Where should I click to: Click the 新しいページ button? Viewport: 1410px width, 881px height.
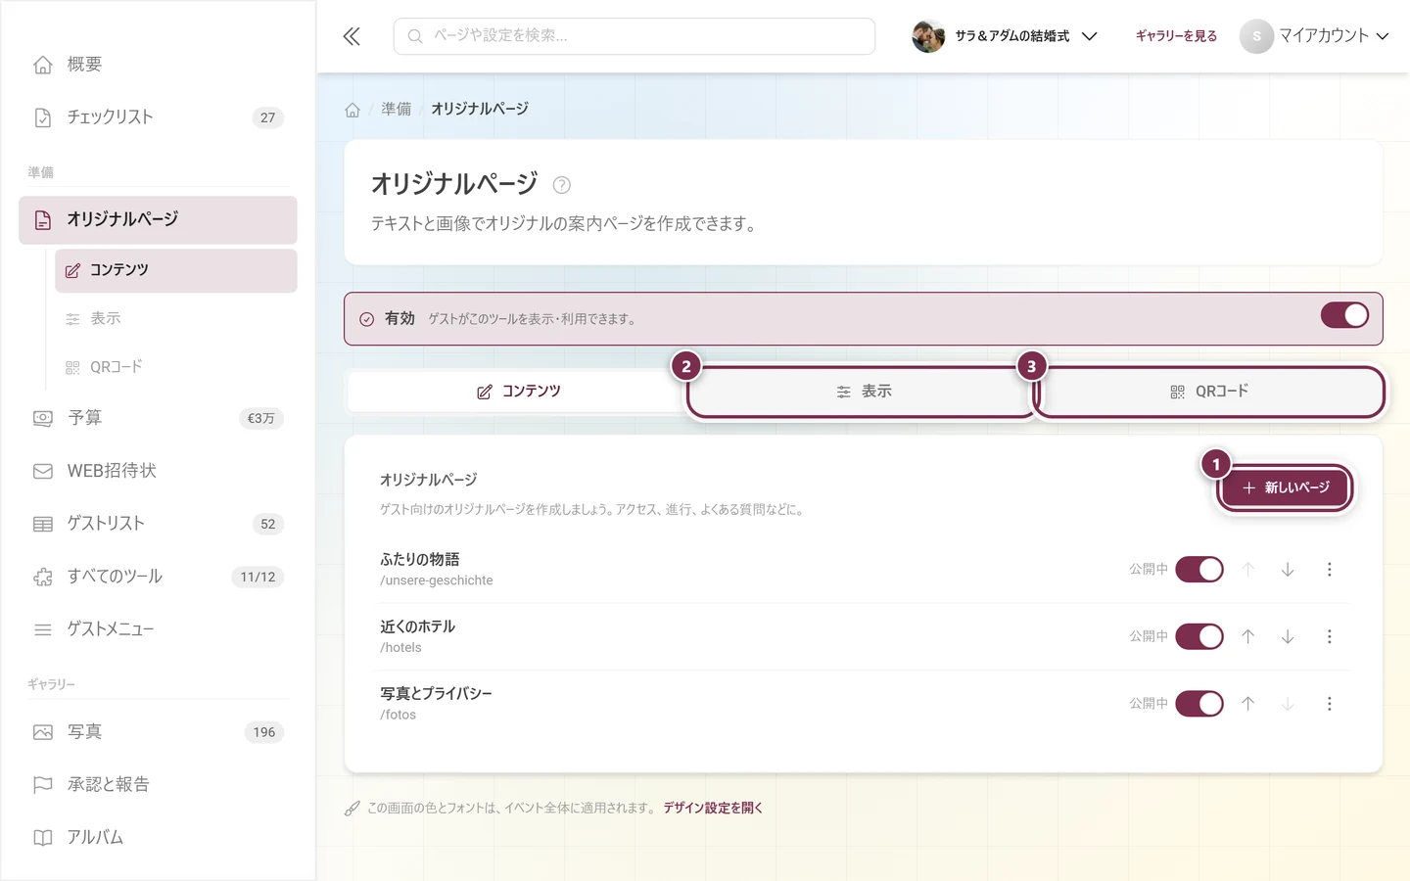coord(1286,487)
